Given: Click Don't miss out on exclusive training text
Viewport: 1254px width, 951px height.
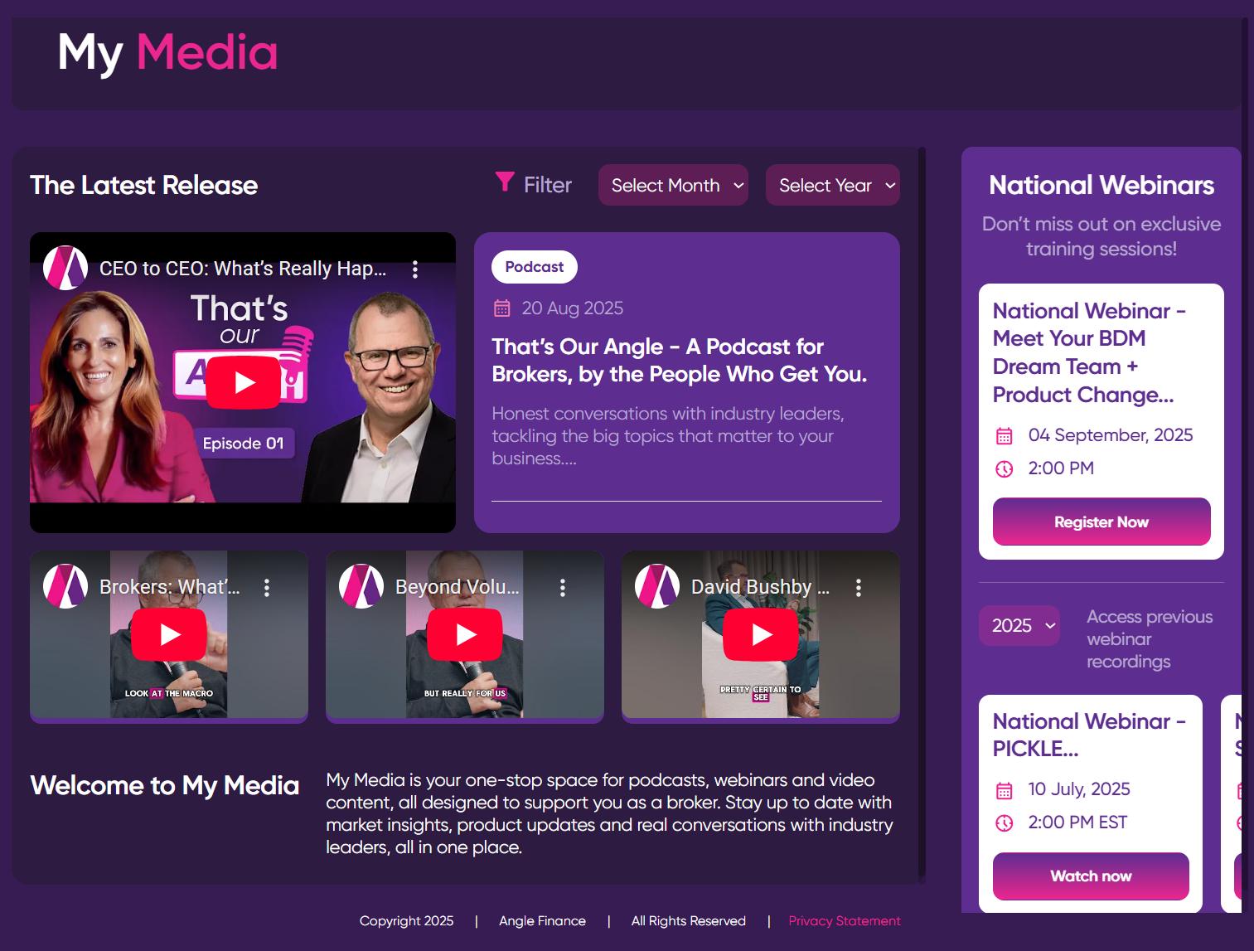Looking at the screenshot, I should (1101, 236).
